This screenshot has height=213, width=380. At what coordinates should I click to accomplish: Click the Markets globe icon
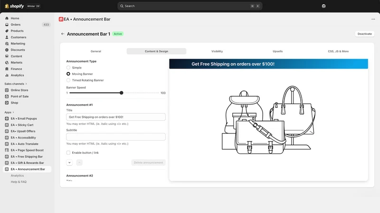7,62
